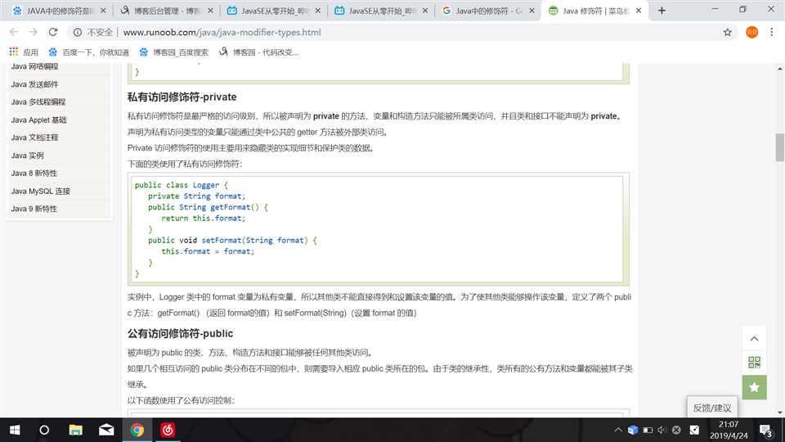785x442 pixels.
Task: Expand the hidden system tray icons
Action: click(x=618, y=430)
